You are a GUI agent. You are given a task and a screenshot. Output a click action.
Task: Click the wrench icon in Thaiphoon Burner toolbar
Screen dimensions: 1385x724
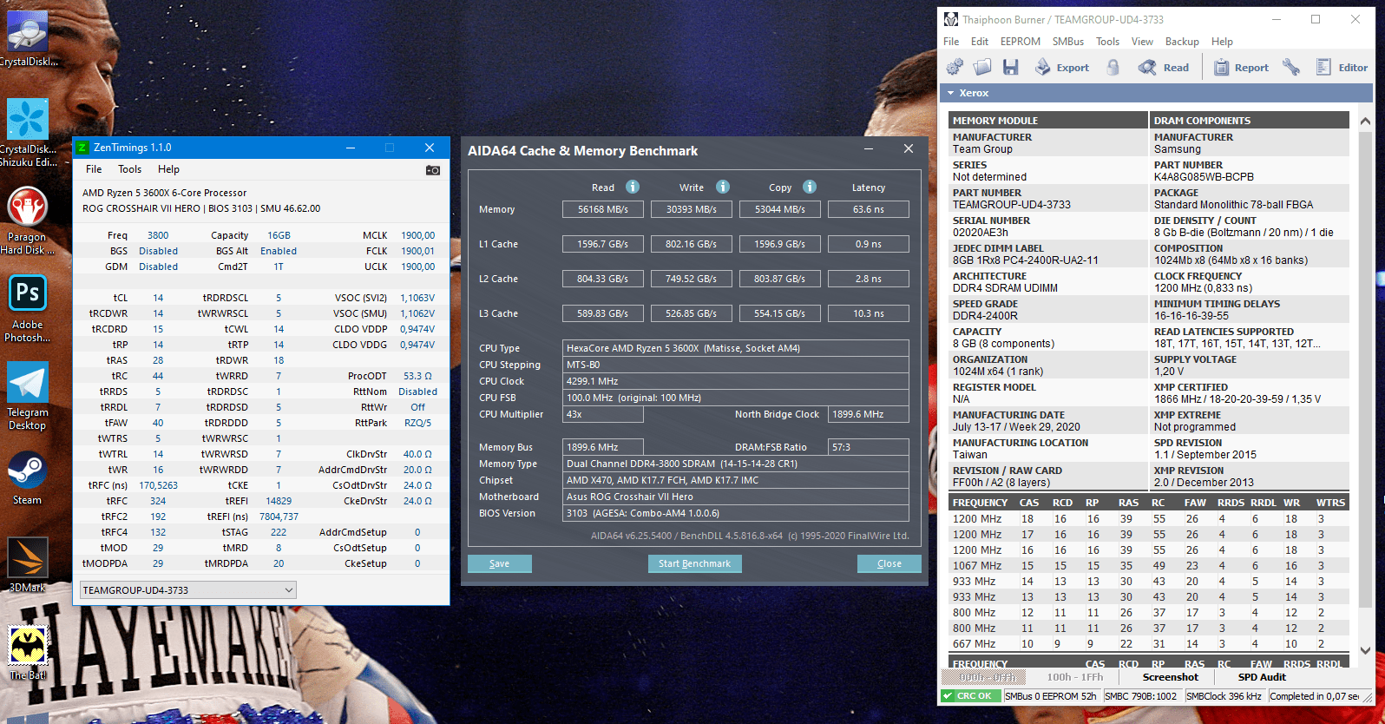[x=1292, y=67]
